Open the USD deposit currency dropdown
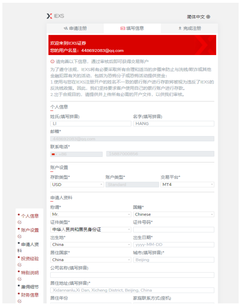 coord(77,184)
